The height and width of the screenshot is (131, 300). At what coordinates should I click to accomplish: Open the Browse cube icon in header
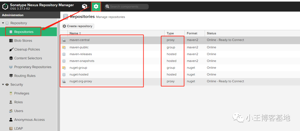[x=84, y=6]
